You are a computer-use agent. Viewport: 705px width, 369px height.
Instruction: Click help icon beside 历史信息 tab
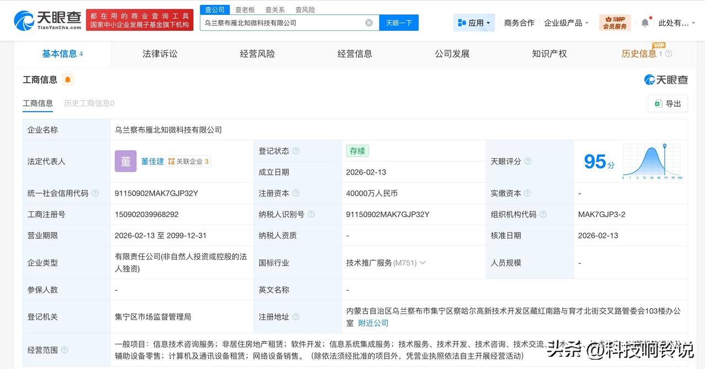[669, 54]
